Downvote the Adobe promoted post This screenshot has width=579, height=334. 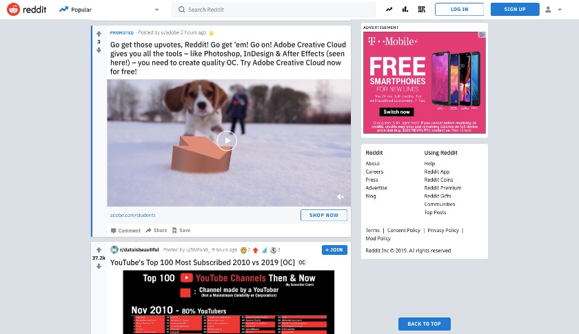(x=99, y=50)
